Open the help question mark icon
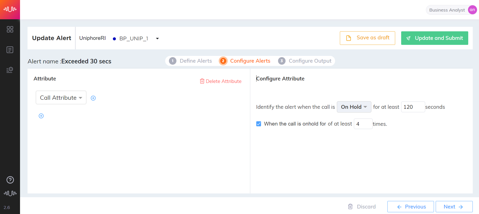This screenshot has height=214, width=479. tap(10, 180)
